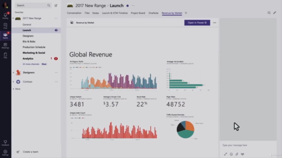Open the Designers channel under 2017 New Range
This screenshot has width=282, height=158.
click(28, 36)
